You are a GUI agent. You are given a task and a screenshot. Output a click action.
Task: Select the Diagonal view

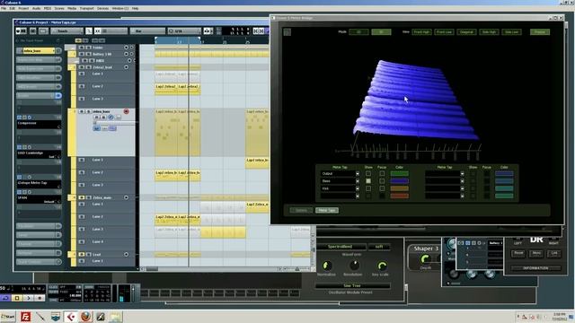click(x=466, y=32)
